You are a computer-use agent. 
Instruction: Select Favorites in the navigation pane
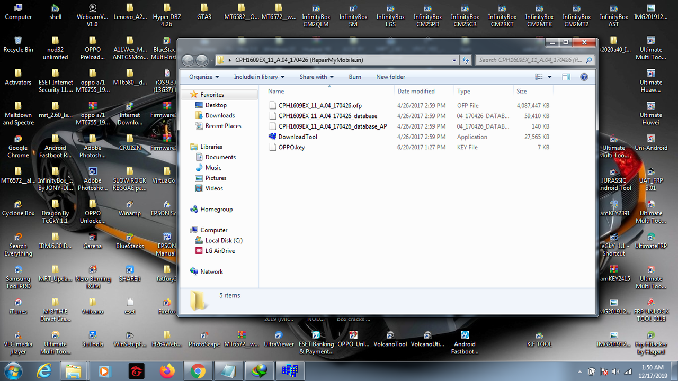click(x=212, y=95)
